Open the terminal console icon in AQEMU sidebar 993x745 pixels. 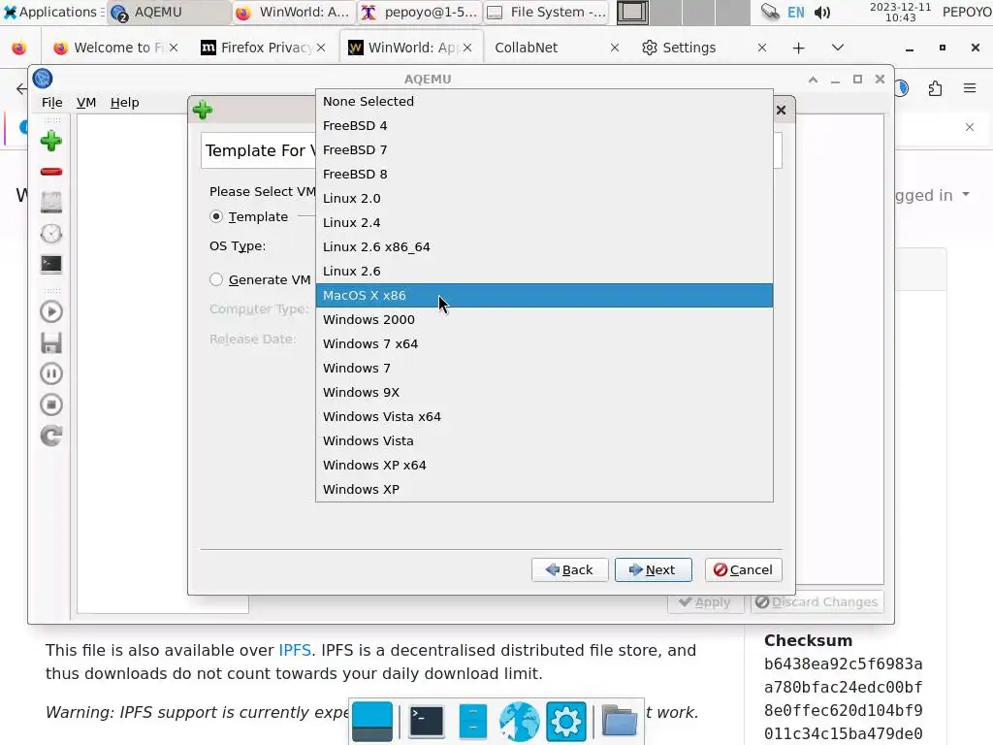point(51,264)
